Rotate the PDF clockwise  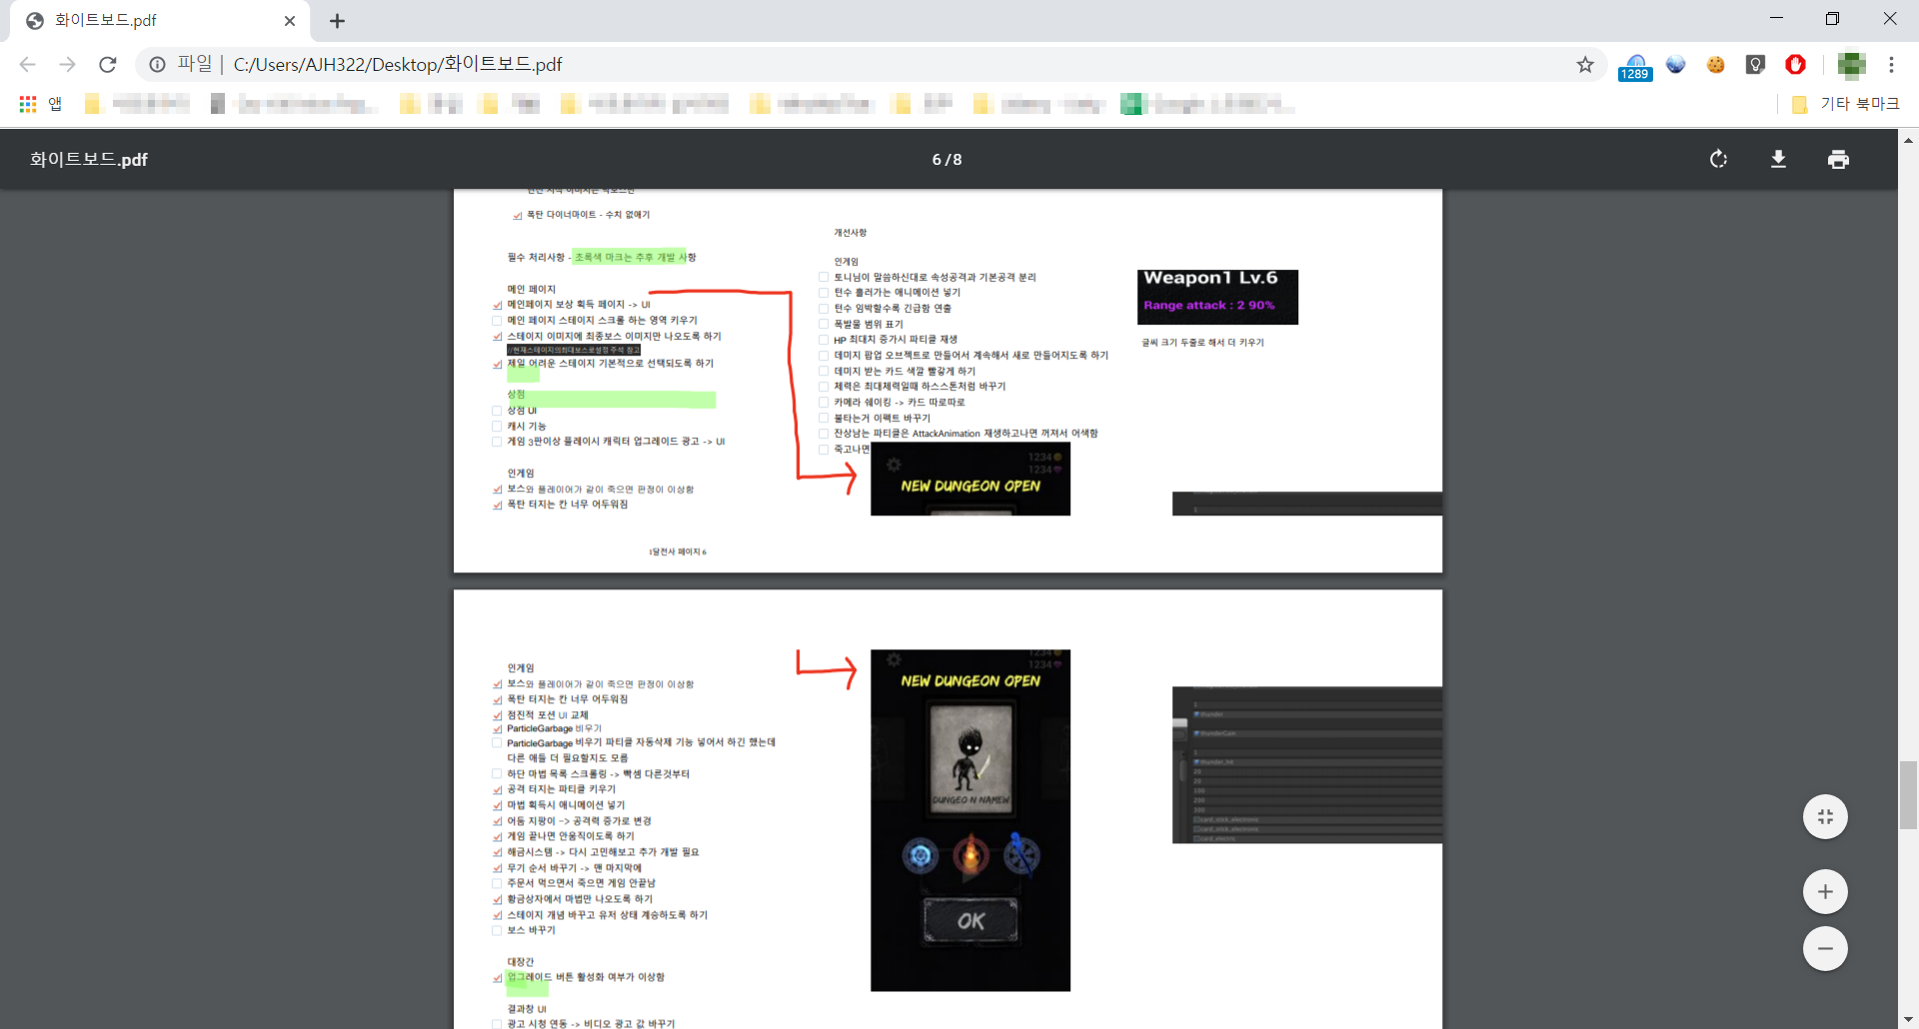(1718, 159)
